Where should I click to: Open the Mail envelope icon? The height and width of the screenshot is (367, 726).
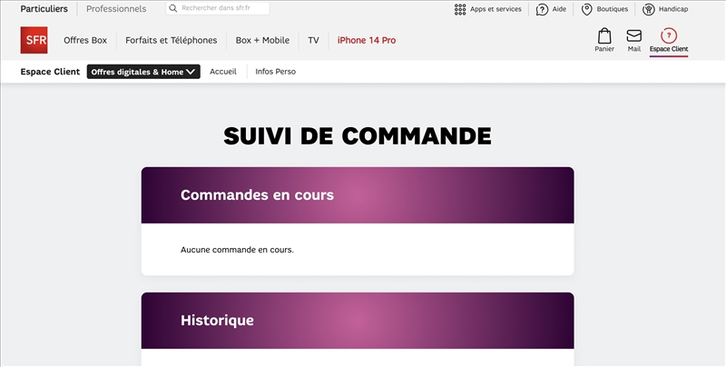[x=633, y=36]
